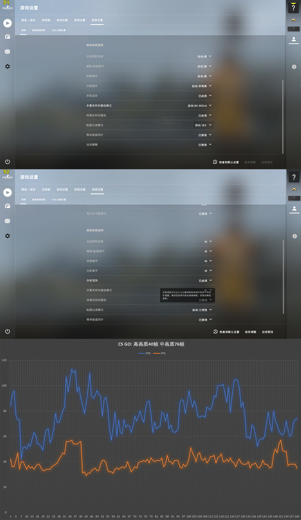
Task: Click the CS:GO logo in lower screen
Action: [x=7, y=177]
